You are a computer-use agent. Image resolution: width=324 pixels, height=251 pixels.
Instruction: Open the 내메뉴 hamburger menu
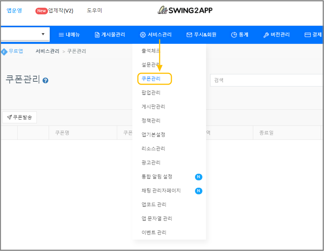(69, 35)
